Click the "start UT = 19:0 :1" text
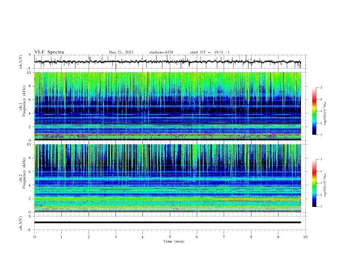The width and height of the screenshot is (344, 266). point(210,52)
